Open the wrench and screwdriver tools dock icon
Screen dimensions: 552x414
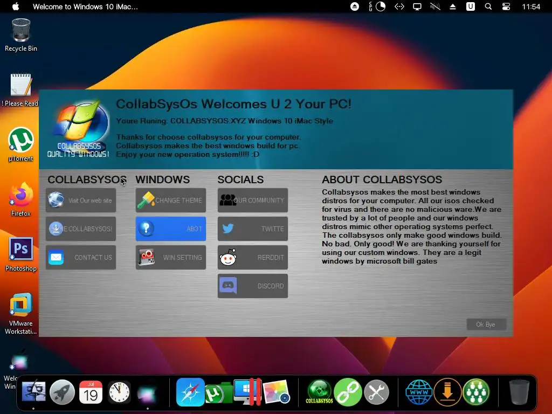(x=376, y=392)
